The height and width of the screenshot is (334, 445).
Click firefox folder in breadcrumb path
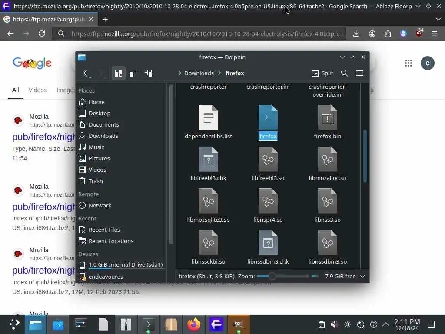click(x=235, y=73)
